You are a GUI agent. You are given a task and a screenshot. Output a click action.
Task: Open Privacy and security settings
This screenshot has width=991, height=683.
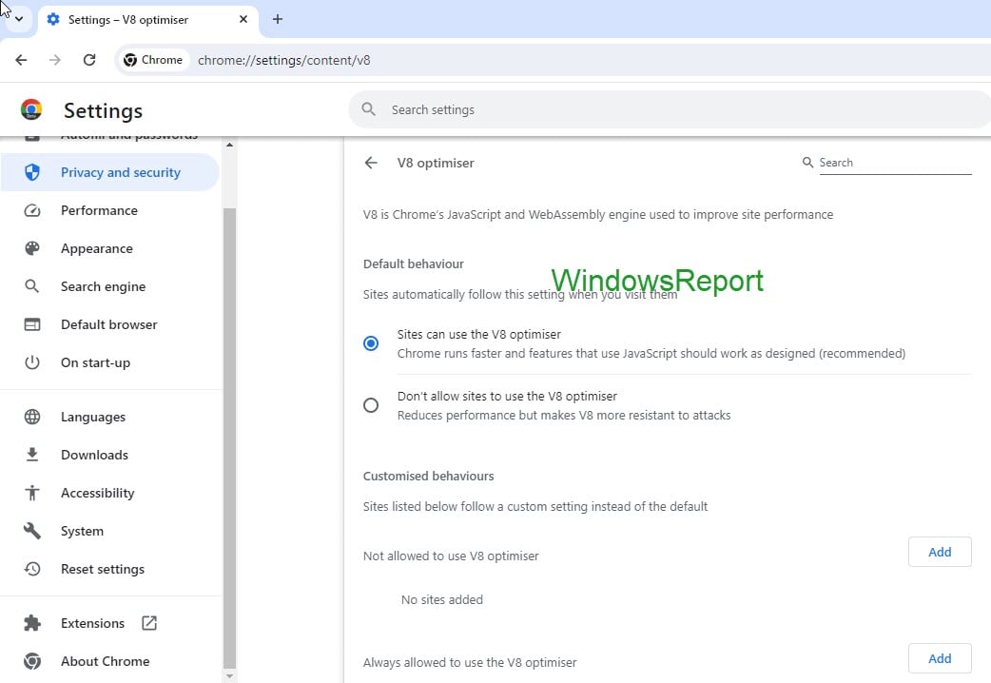110,172
